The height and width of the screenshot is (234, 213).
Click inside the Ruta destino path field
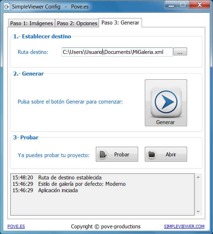pos(117,52)
